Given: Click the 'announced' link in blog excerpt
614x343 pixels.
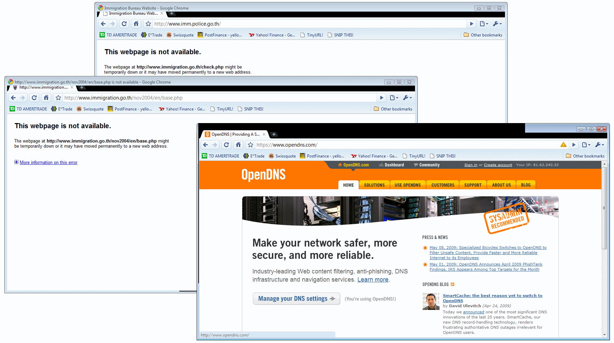Looking at the screenshot, I should pyautogui.click(x=473, y=312).
